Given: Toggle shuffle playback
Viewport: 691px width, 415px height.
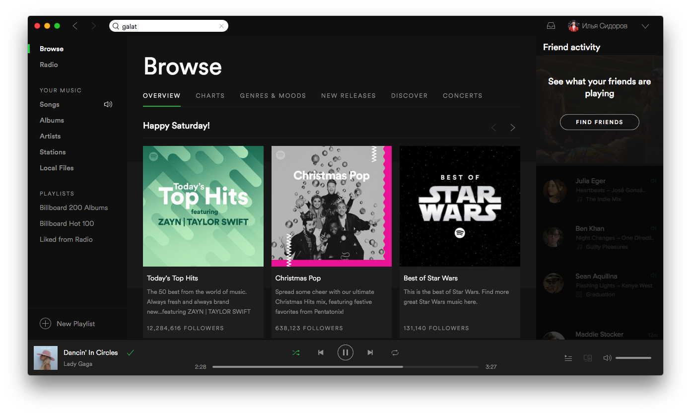Looking at the screenshot, I should point(296,352).
